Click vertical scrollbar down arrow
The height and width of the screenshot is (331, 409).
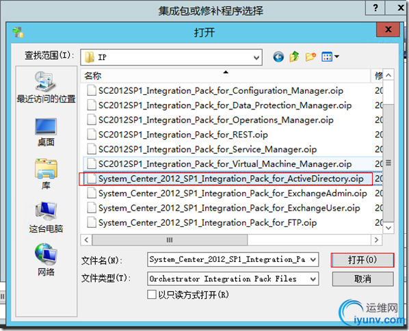coord(388,228)
